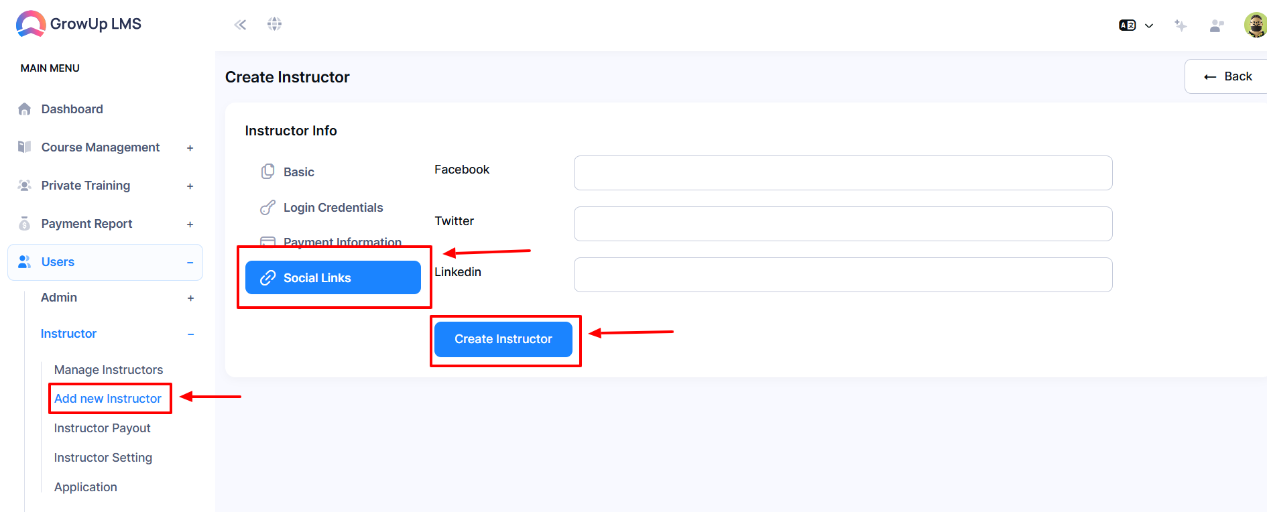Open the globe website icon
This screenshot has height=512, width=1267.
274,24
